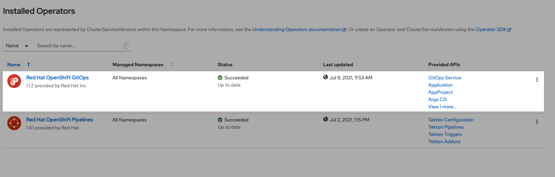Sort by Managed Namespaces column arrows

[171, 65]
